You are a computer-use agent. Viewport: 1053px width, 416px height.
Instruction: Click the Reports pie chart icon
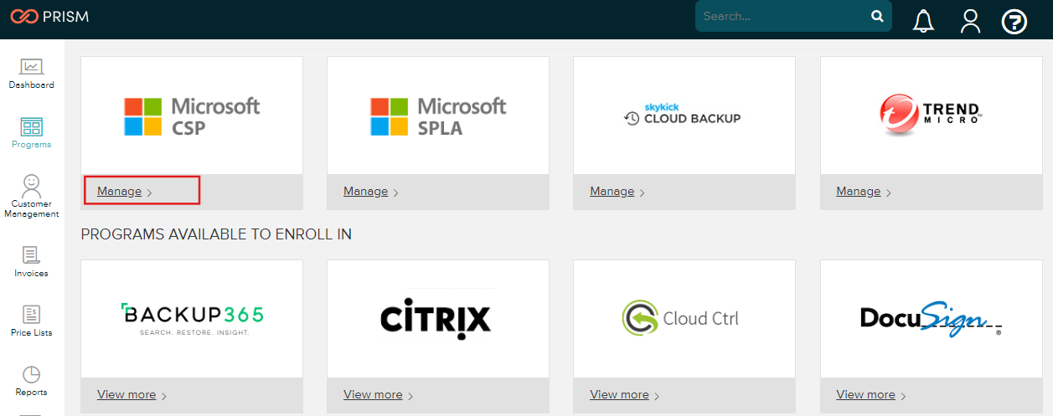point(32,374)
